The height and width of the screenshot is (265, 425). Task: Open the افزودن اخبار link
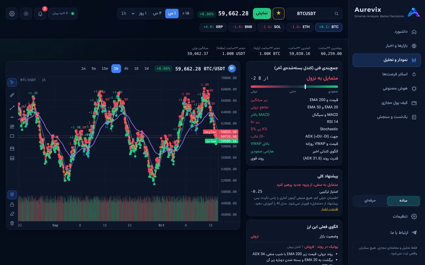tap(330, 209)
